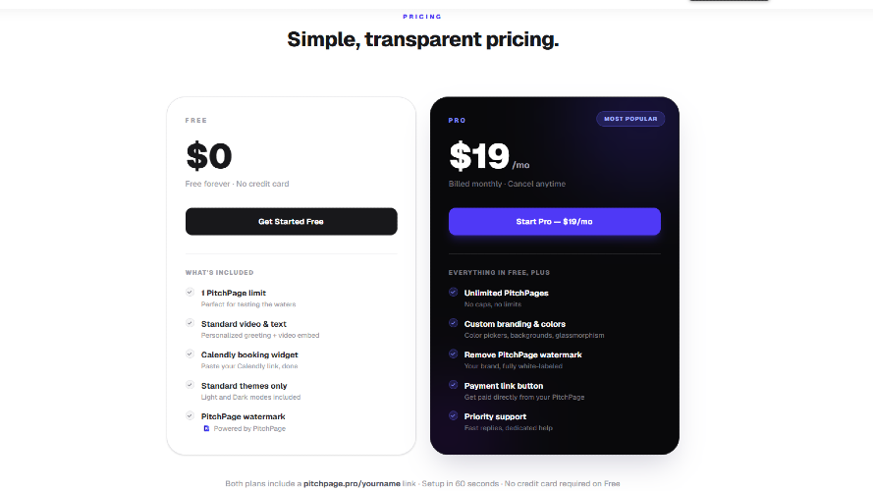Click the Simple, transparent pricing heading
873x491 pixels.
click(x=423, y=39)
